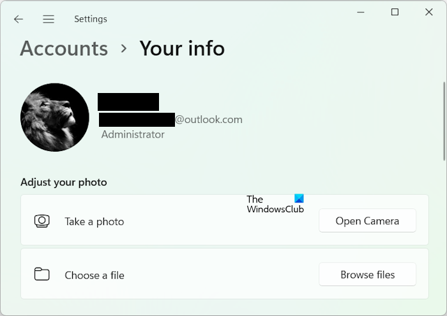Go to Accounts in the breadcrumb
447x316 pixels.
(x=64, y=48)
